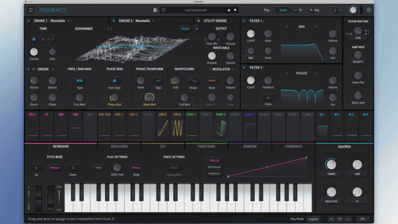Click the undo arrow in the status bar

tap(332, 219)
